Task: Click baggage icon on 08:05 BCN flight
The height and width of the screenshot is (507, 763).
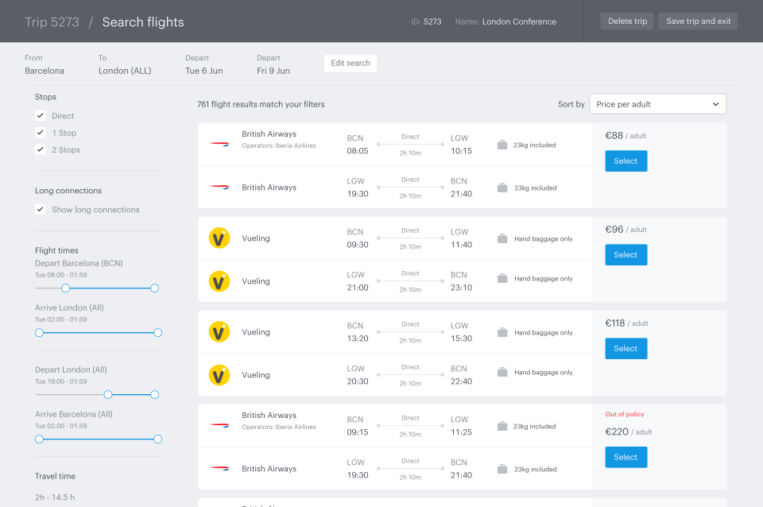Action: coord(502,145)
